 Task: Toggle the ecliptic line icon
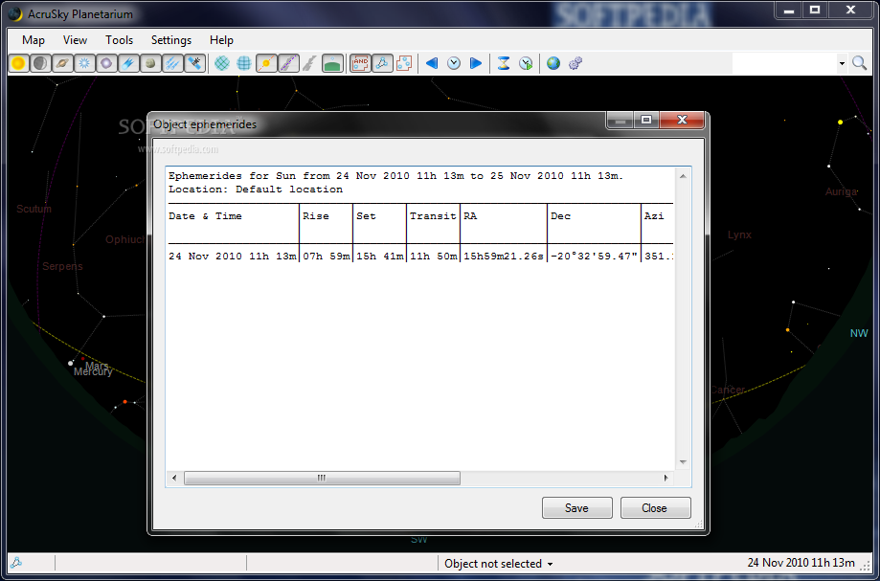click(x=266, y=63)
